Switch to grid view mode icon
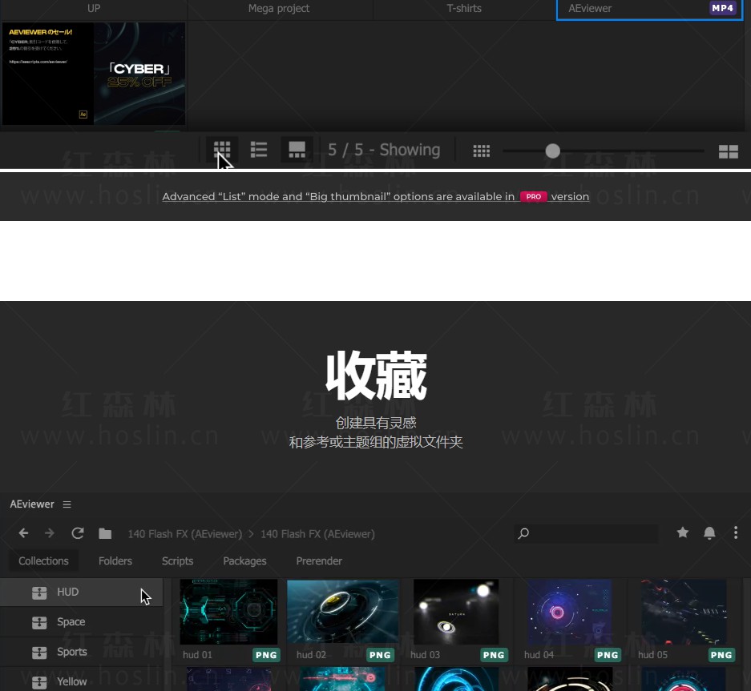Viewport: 751px width, 691px height. 222,150
